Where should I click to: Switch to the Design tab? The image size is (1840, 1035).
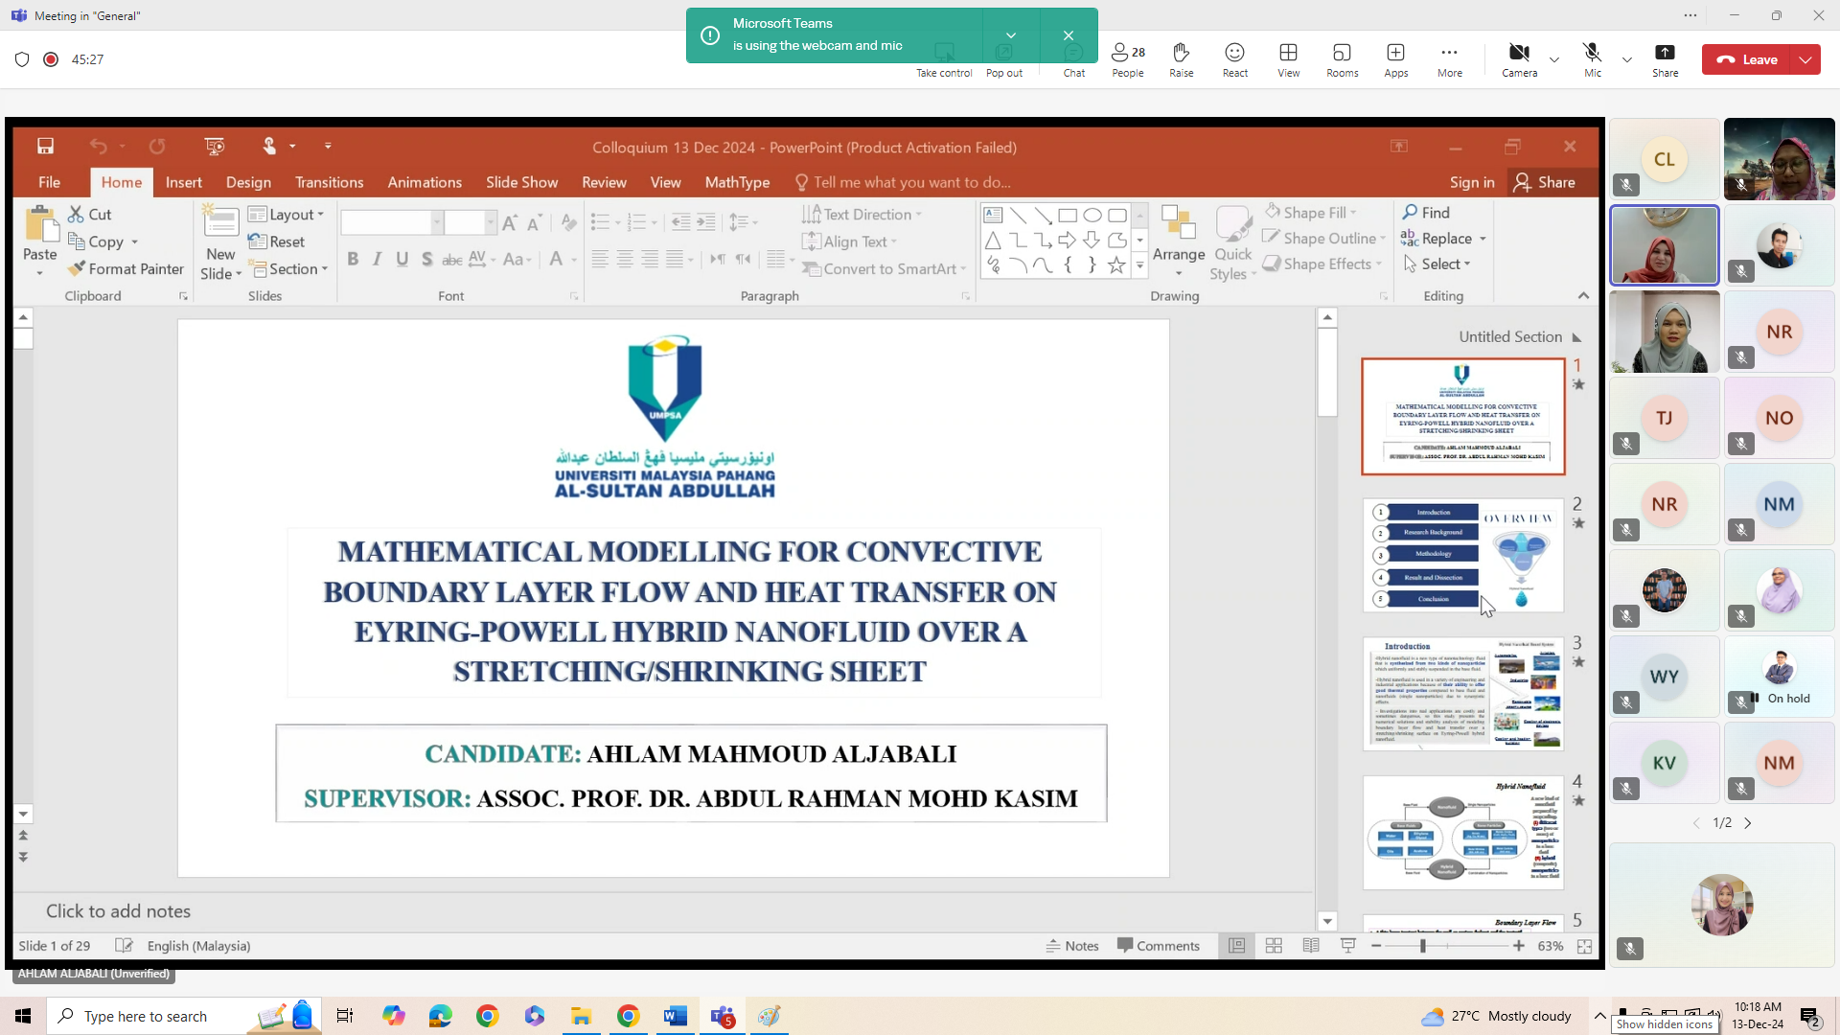pyautogui.click(x=248, y=182)
